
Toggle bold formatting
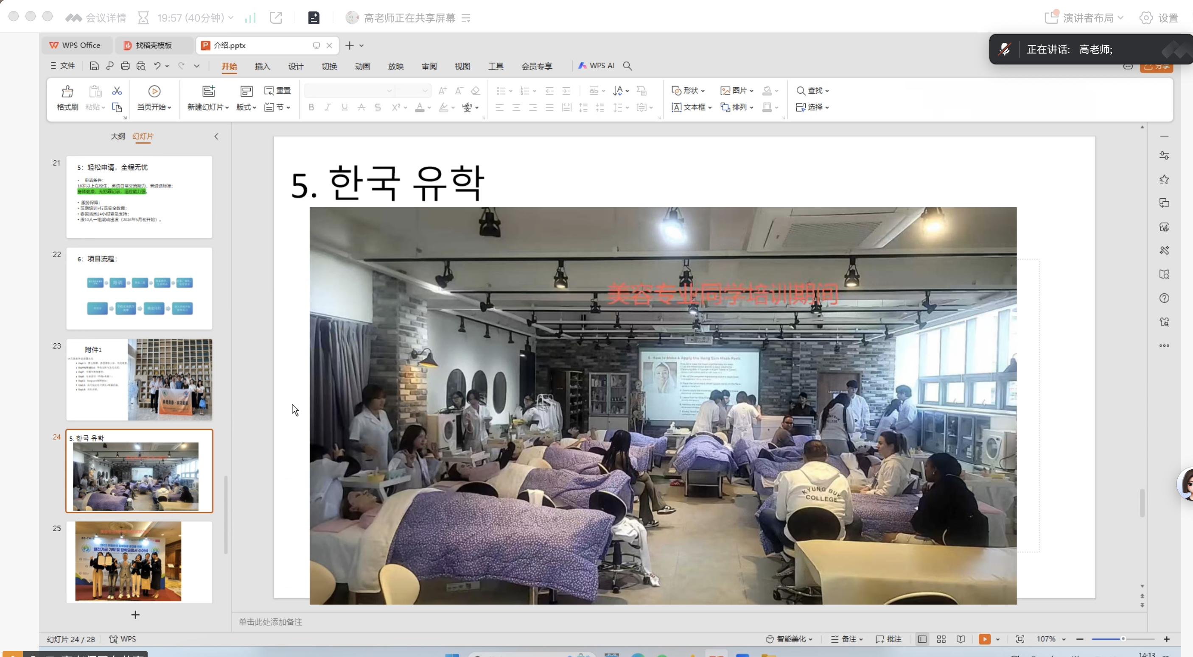pyautogui.click(x=311, y=107)
